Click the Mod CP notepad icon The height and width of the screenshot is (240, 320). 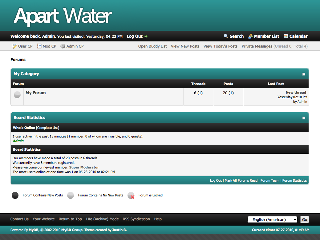click(39, 46)
